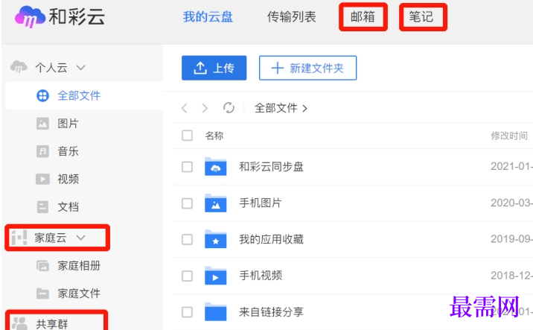Go back with the left arrow icon
This screenshot has width=533, height=330.
[184, 108]
